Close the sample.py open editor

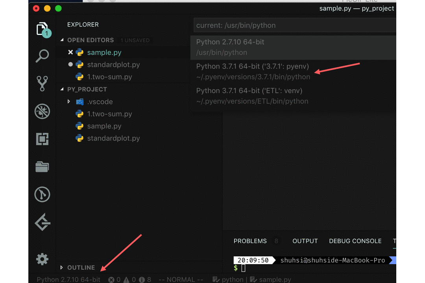tap(70, 52)
